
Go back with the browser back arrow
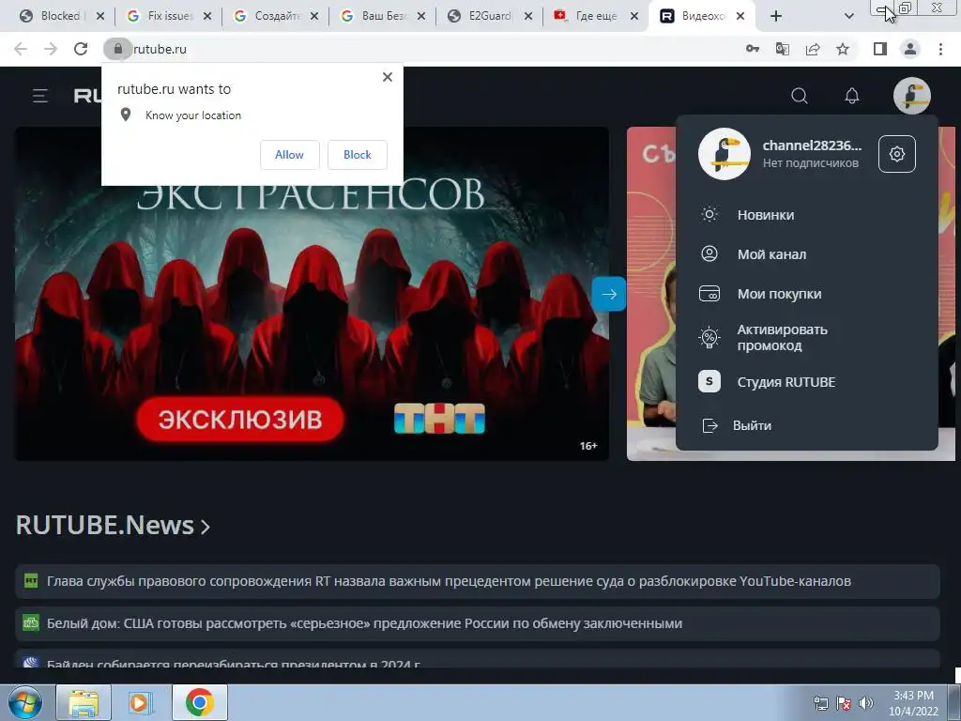[21, 49]
